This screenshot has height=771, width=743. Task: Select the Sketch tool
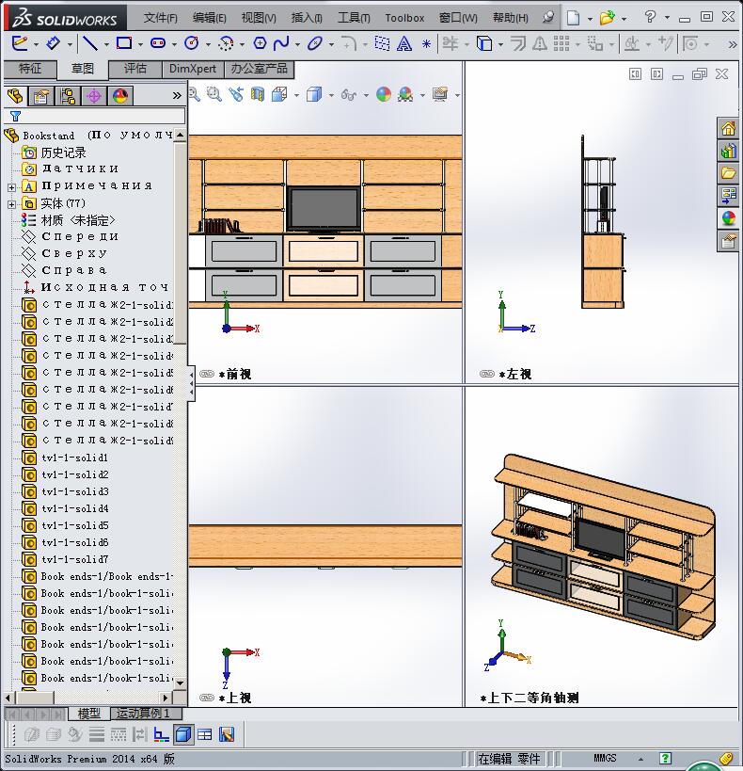click(x=20, y=43)
